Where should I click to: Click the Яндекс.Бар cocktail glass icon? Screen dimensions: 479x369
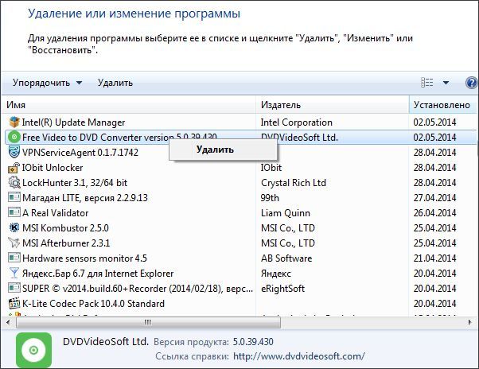pyautogui.click(x=14, y=273)
